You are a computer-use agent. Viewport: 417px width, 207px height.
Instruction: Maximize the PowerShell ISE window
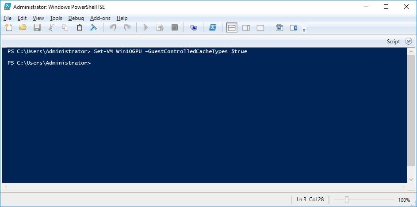click(386, 7)
